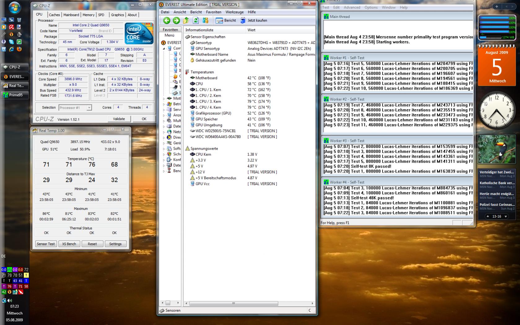Click the EVEREST info tray icon

(9, 292)
